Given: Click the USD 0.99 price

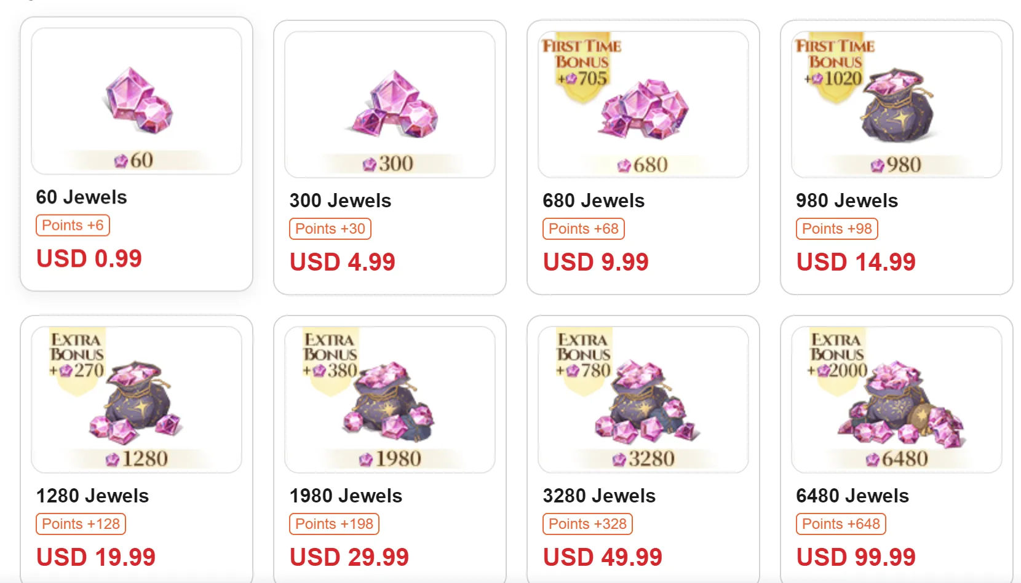Looking at the screenshot, I should coord(89,258).
